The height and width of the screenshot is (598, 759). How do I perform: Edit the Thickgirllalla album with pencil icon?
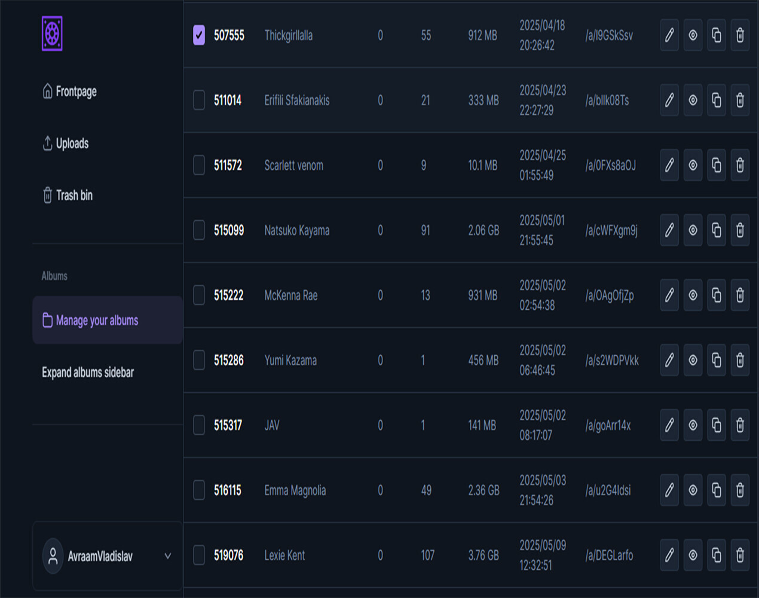pyautogui.click(x=669, y=35)
